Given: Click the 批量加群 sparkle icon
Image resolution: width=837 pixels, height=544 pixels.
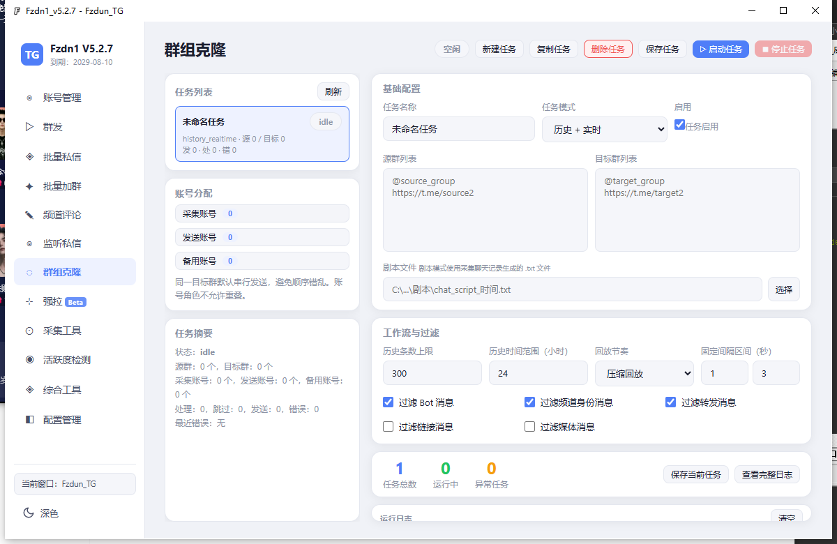Looking at the screenshot, I should (29, 186).
